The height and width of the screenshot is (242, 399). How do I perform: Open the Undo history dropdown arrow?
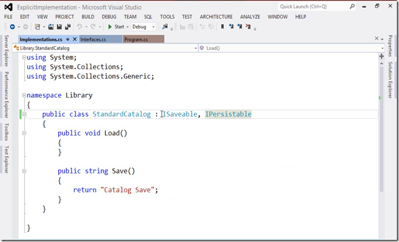click(x=86, y=27)
